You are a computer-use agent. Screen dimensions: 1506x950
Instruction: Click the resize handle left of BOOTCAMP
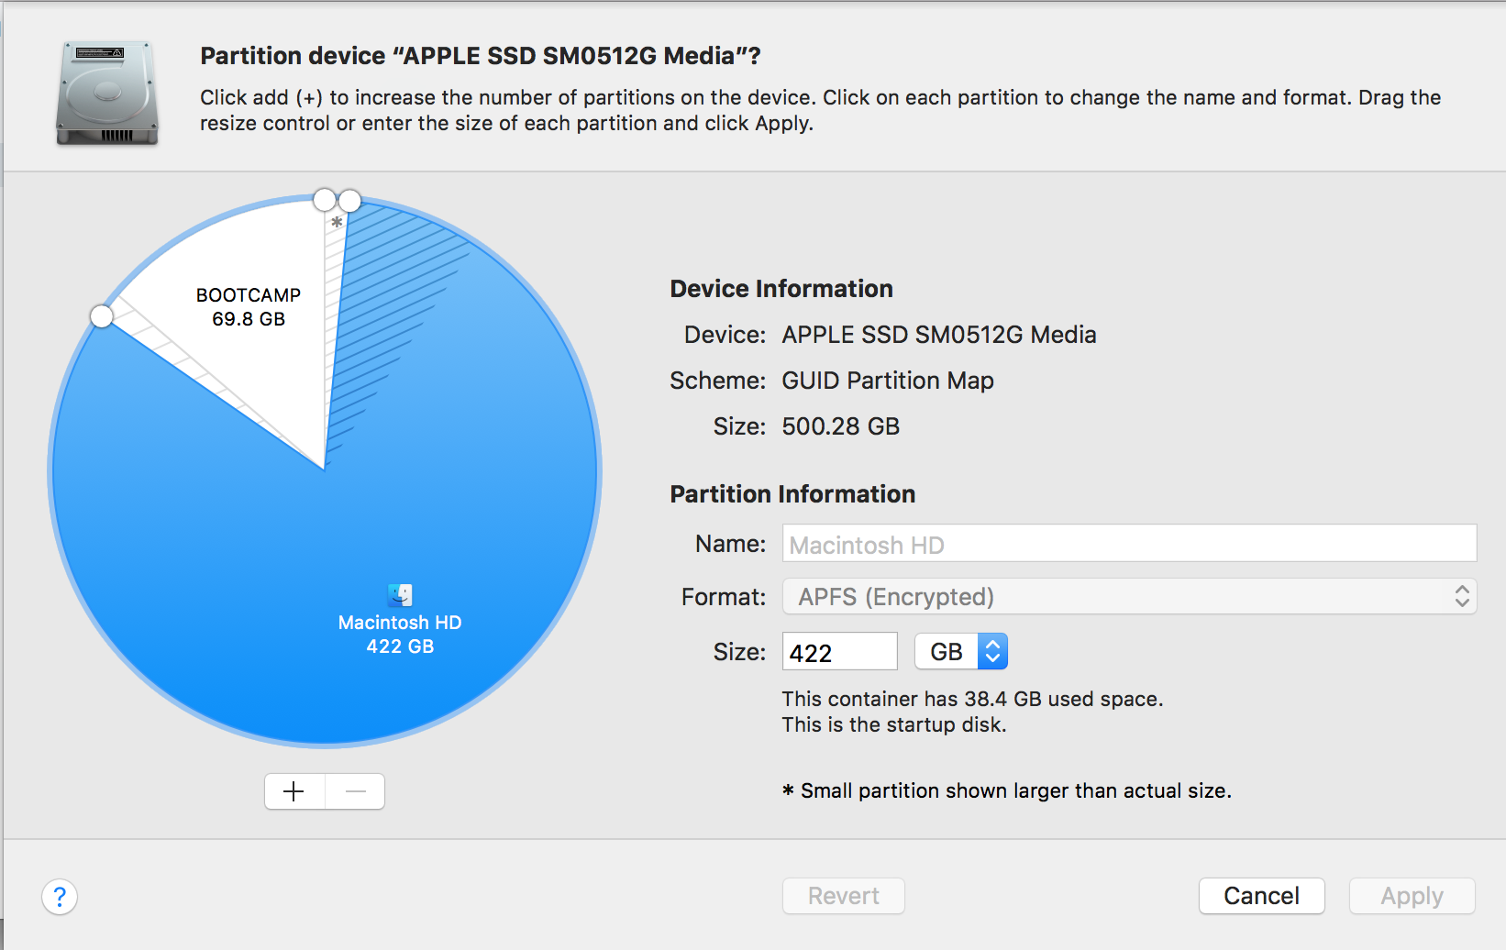click(102, 316)
